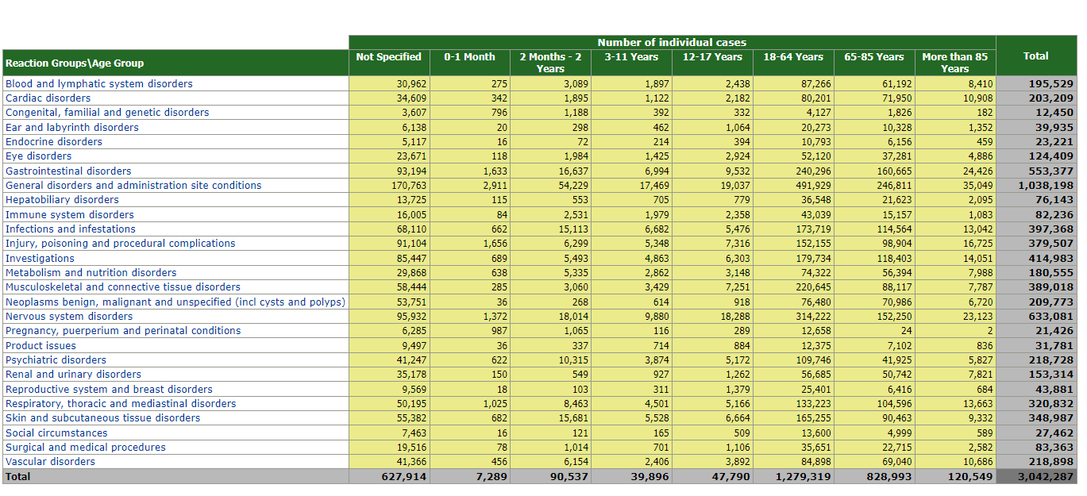The width and height of the screenshot is (1087, 496).
Task: Select the 18-64 Years column header
Action: pyautogui.click(x=792, y=57)
